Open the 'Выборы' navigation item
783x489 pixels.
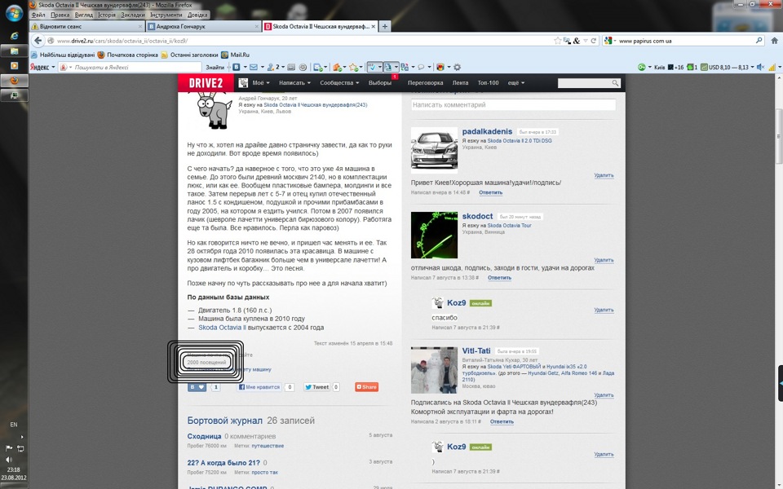point(380,83)
